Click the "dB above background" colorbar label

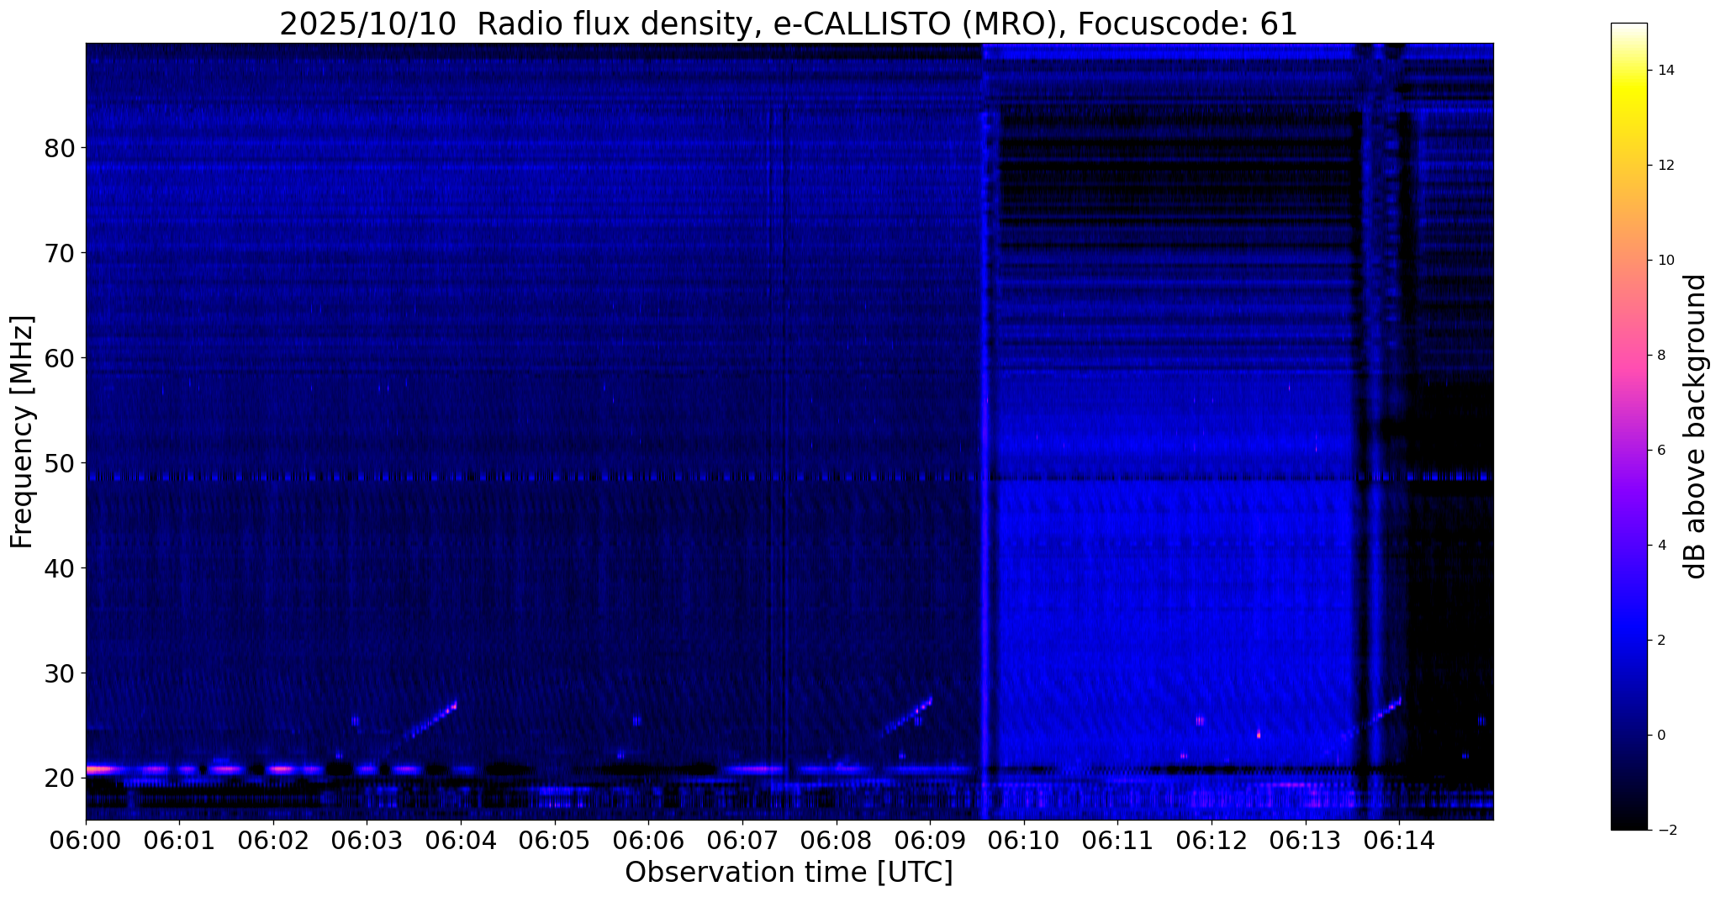(x=1696, y=427)
